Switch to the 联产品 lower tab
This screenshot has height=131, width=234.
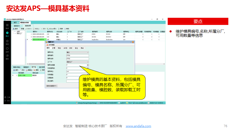pyautogui.click(x=34, y=67)
